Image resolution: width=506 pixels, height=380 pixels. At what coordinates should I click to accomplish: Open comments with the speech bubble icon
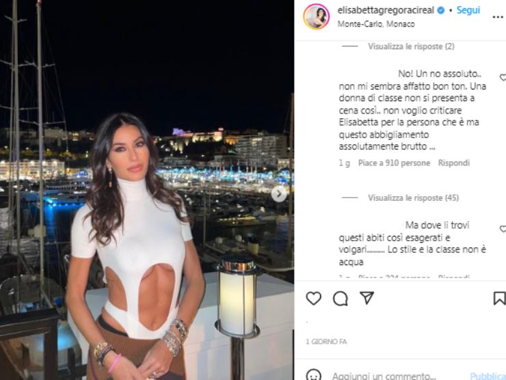click(x=340, y=299)
